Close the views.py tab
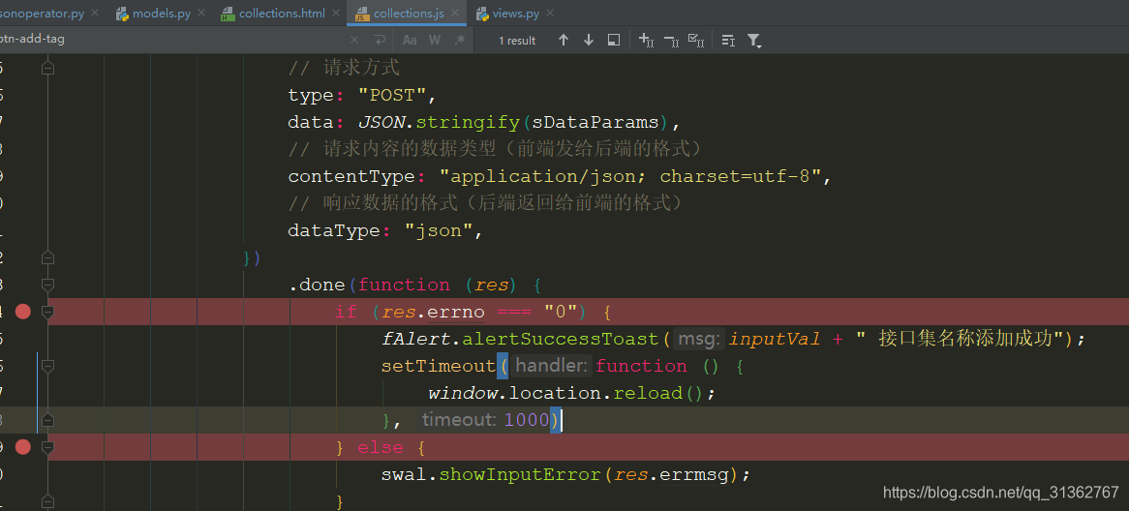 (x=551, y=14)
